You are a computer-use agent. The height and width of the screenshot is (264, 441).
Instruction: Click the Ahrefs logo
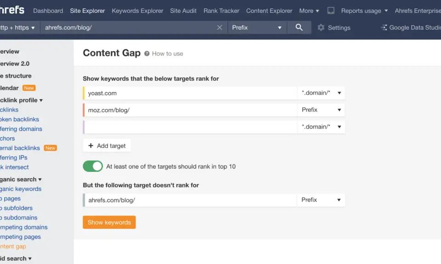point(12,10)
